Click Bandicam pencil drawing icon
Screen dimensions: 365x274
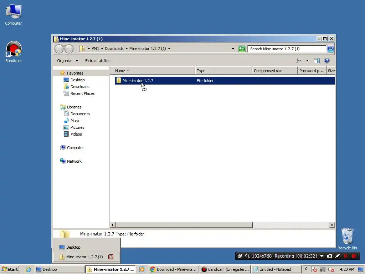click(337, 256)
